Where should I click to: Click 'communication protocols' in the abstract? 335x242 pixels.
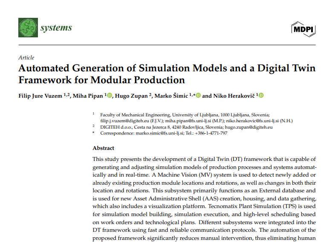(x=223, y=230)
